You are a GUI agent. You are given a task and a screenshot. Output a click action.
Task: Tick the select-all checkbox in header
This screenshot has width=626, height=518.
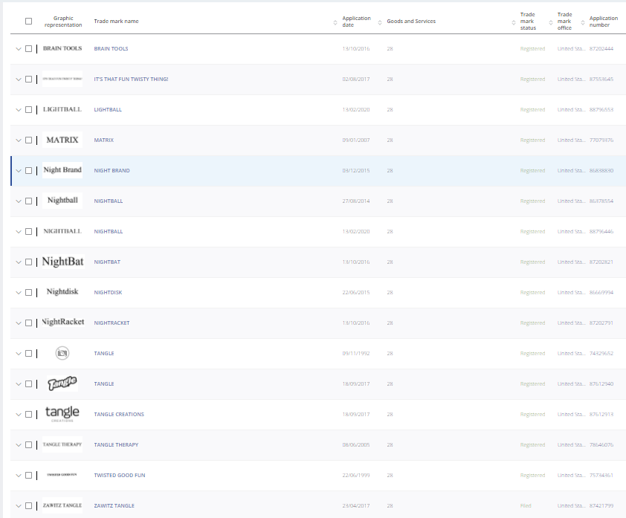[29, 21]
